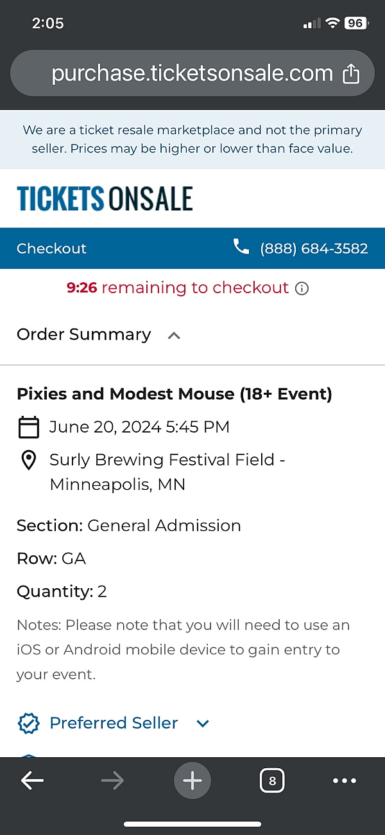Click the calendar icon beside the event date

click(x=29, y=427)
